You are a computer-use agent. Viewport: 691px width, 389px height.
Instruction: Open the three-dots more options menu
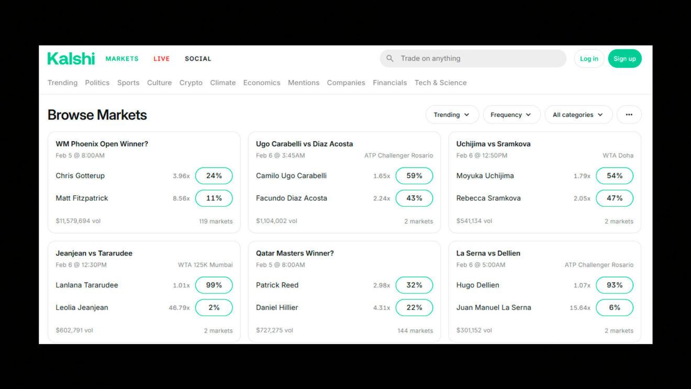(629, 115)
